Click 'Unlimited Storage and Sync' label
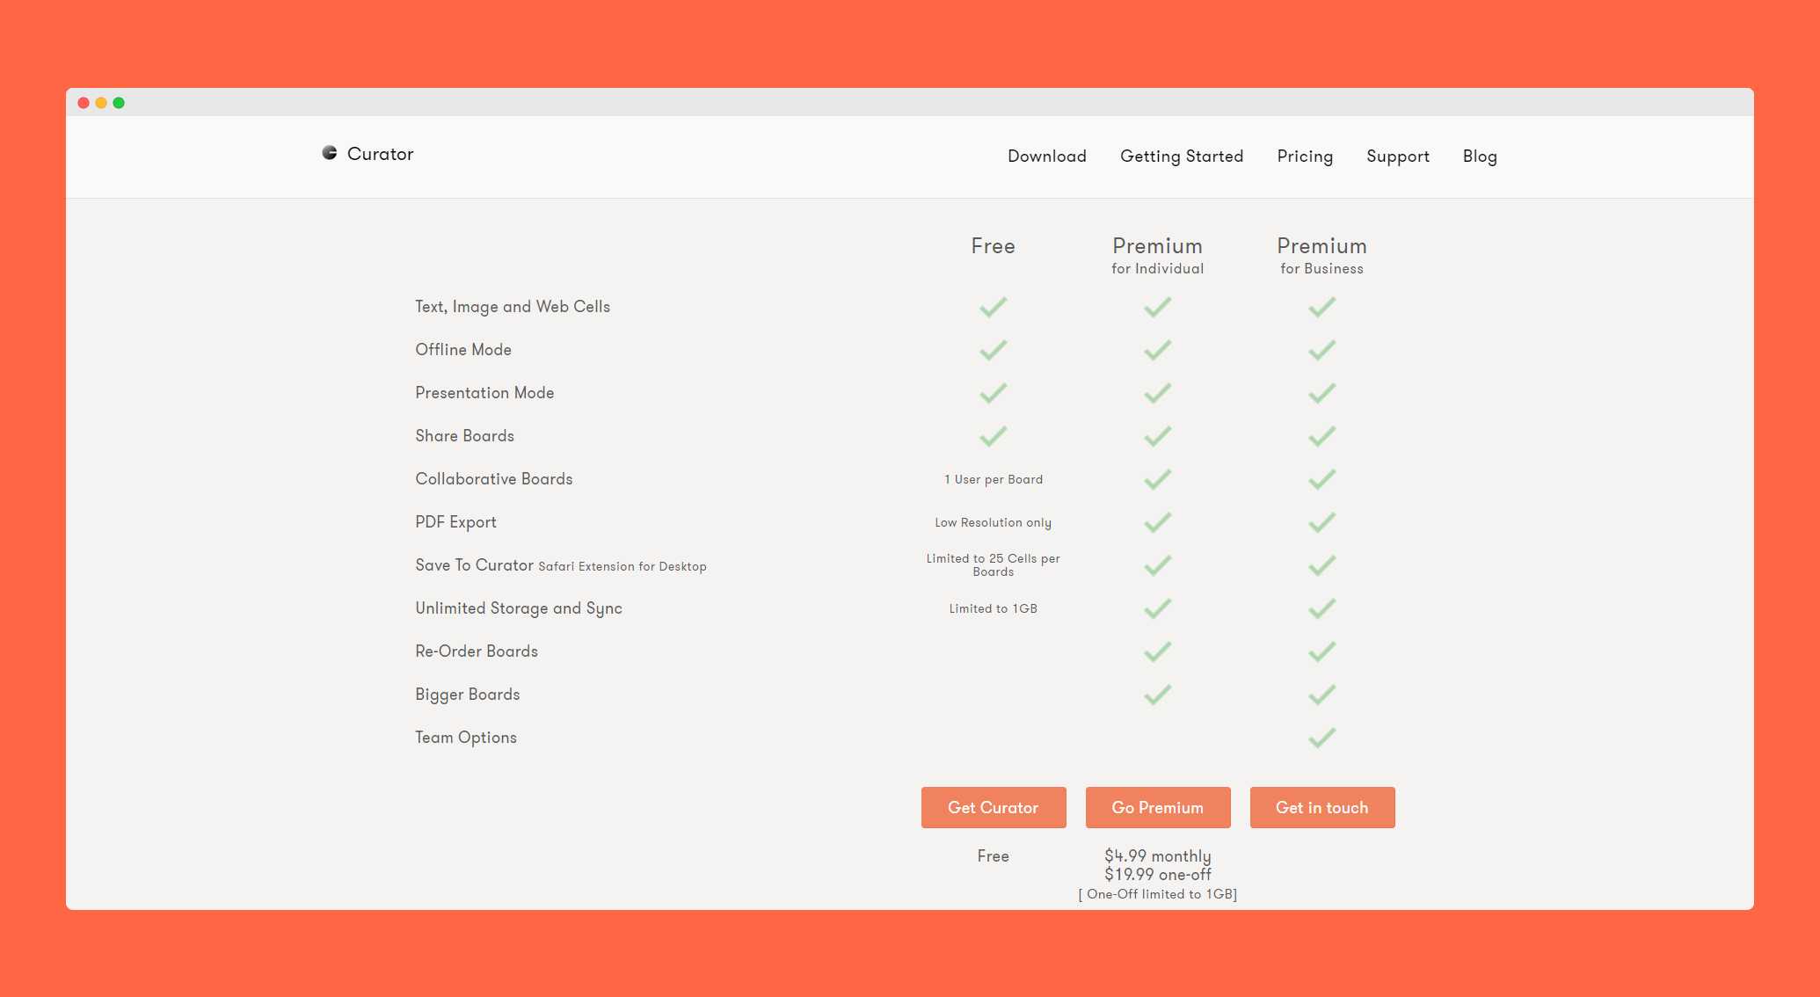 519,608
